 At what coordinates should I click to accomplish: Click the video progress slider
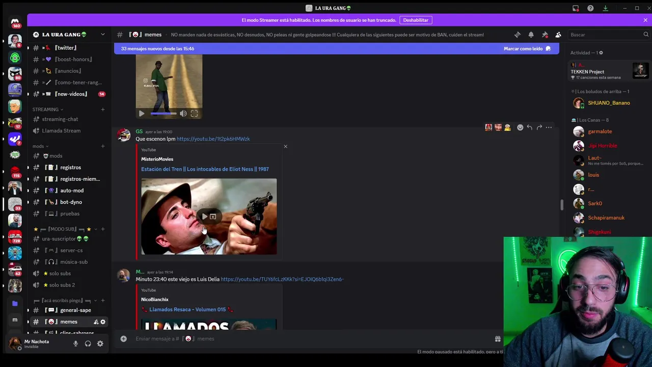pos(164,114)
